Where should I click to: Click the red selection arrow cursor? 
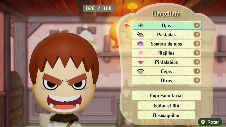coord(127,25)
